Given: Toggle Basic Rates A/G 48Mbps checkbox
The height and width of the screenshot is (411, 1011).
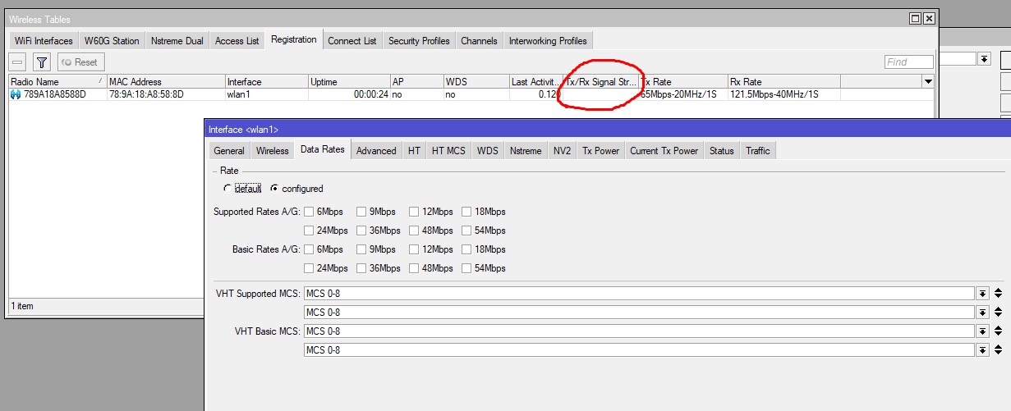Looking at the screenshot, I should [x=414, y=268].
